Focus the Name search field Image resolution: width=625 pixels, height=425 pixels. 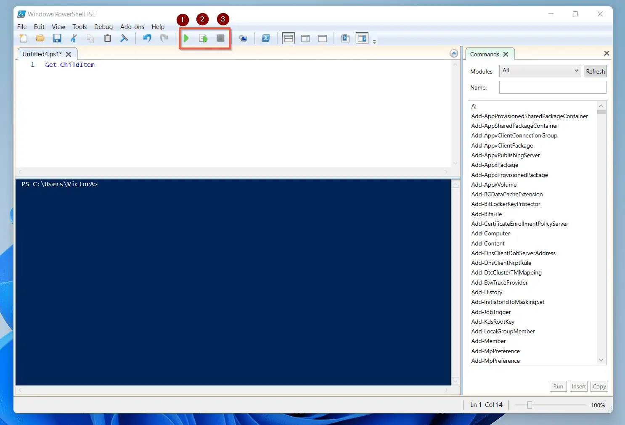pyautogui.click(x=553, y=87)
